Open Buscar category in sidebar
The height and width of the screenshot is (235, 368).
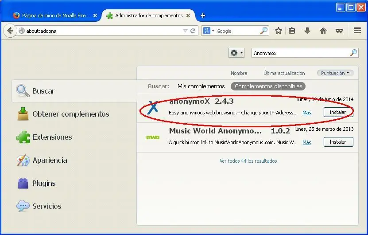click(74, 91)
